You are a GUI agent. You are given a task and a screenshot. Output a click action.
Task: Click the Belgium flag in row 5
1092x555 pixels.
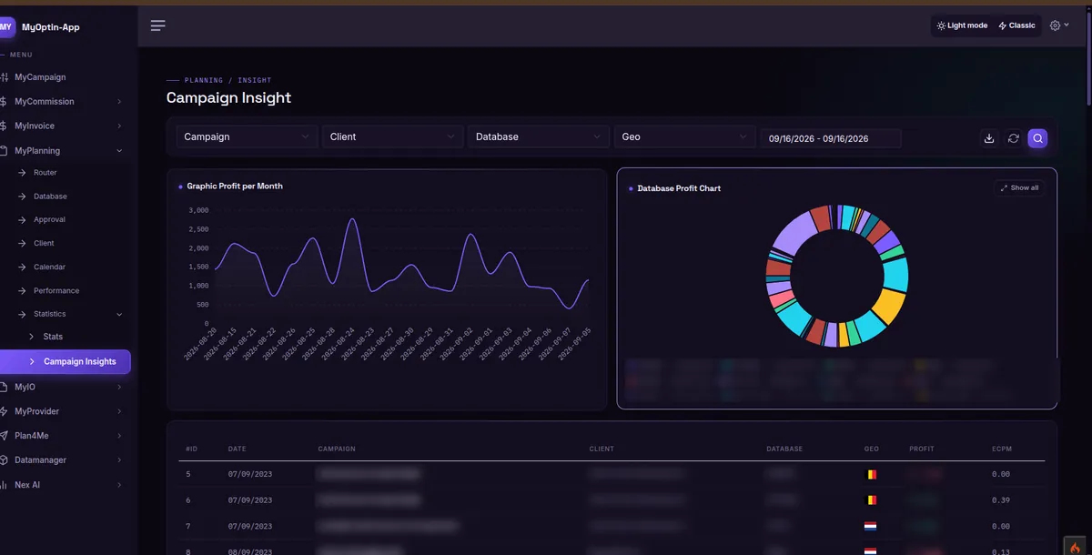[x=871, y=474]
